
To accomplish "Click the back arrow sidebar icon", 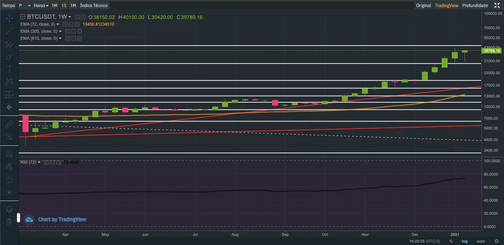I will (x=9, y=107).
